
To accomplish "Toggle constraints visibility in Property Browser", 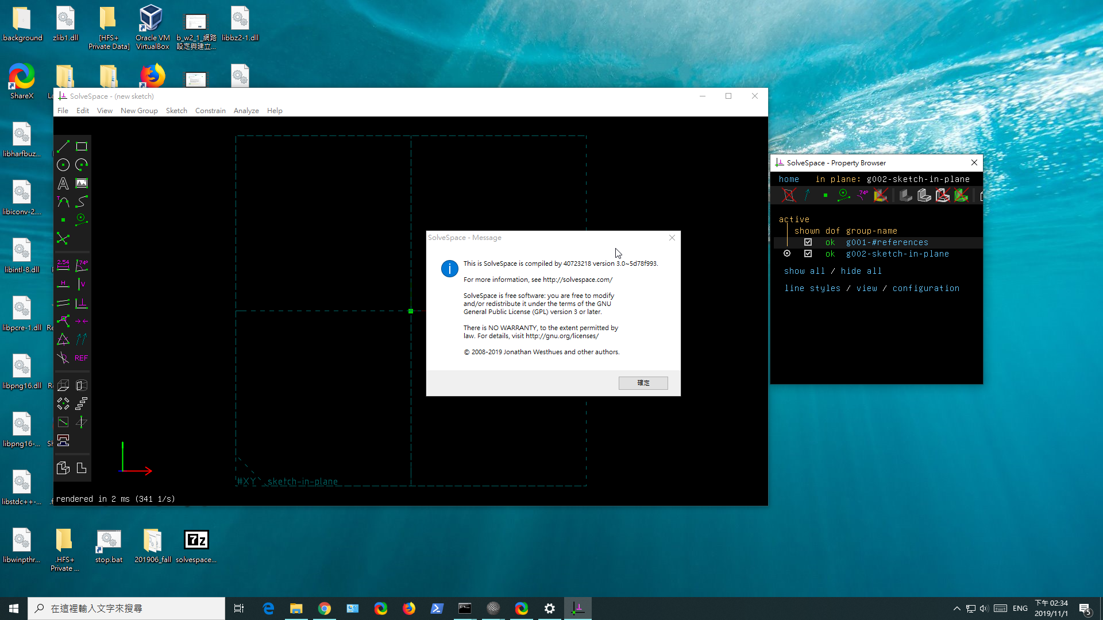I will [862, 195].
